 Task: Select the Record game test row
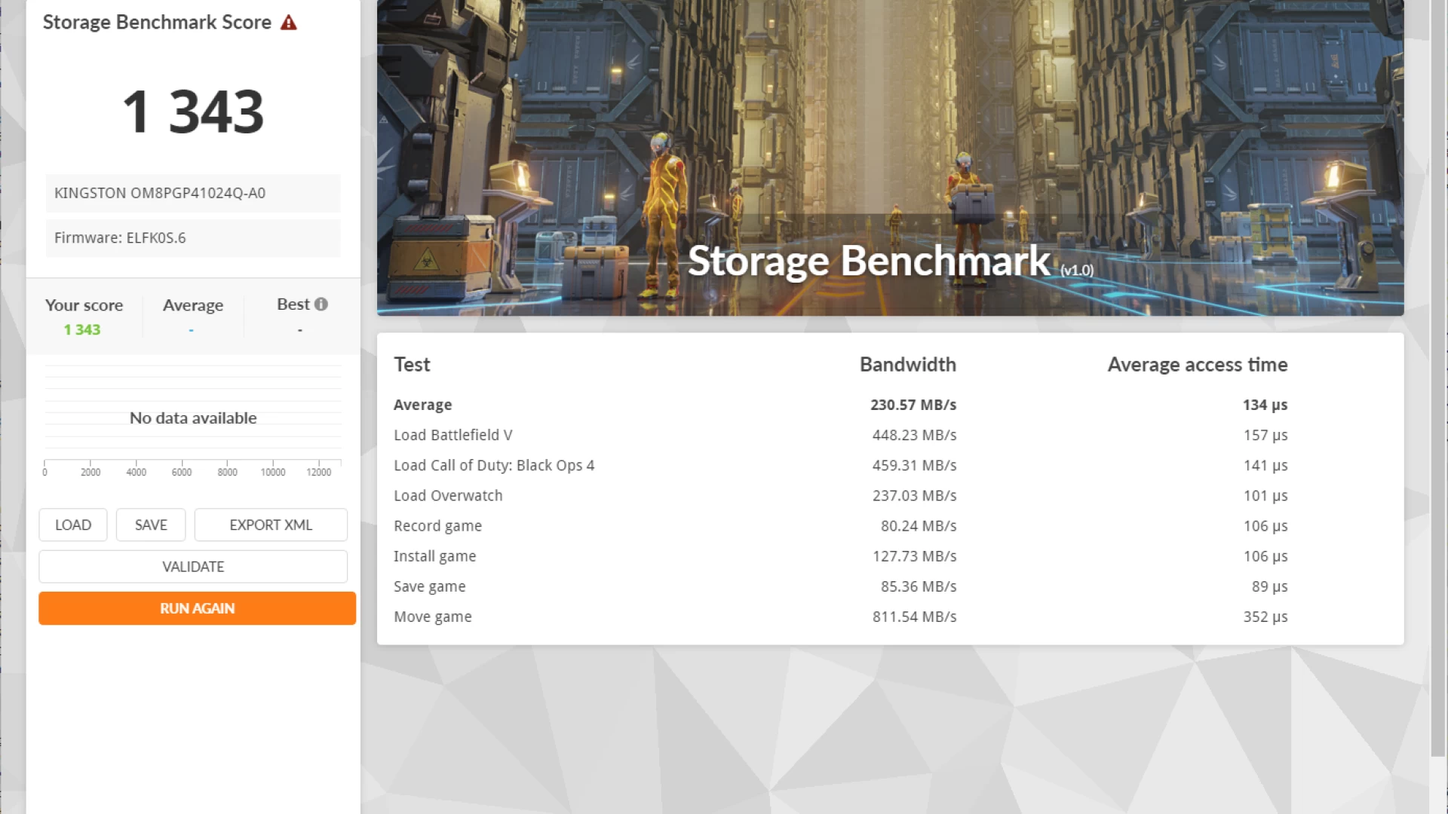pos(841,525)
